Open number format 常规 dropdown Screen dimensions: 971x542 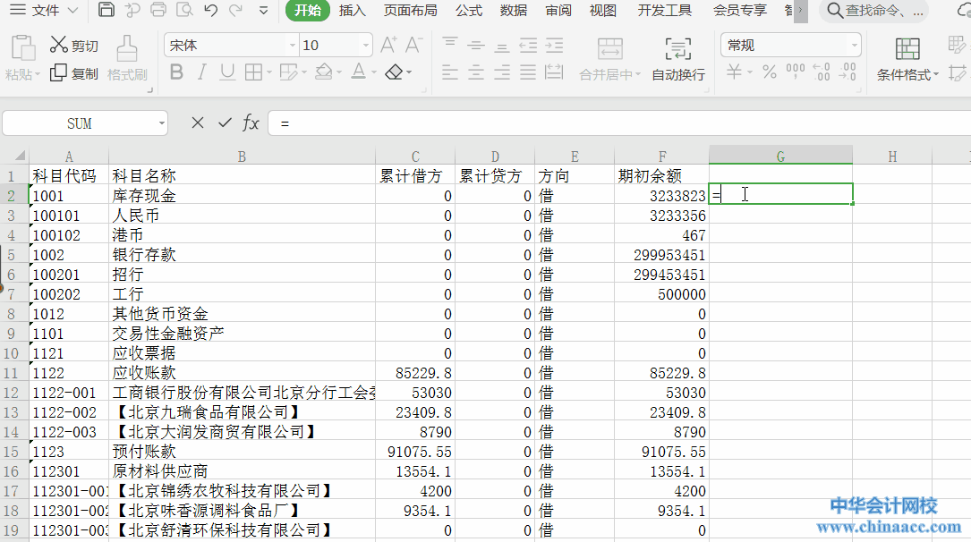point(855,45)
